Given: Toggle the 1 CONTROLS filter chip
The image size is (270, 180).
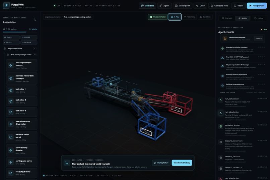Looking at the screenshot, I should point(29,42).
